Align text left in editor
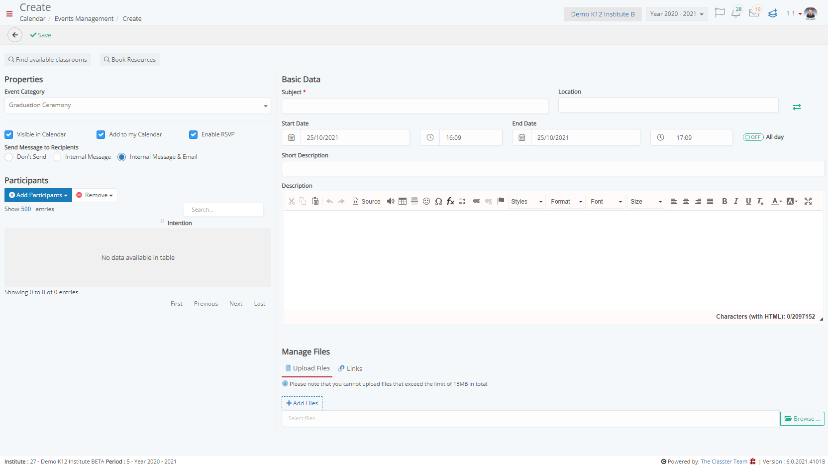 pos(674,201)
